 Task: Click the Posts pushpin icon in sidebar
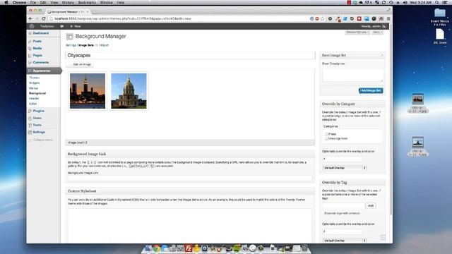[30, 42]
